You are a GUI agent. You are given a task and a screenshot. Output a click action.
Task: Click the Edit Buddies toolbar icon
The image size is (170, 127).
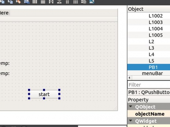tap(19, 2)
